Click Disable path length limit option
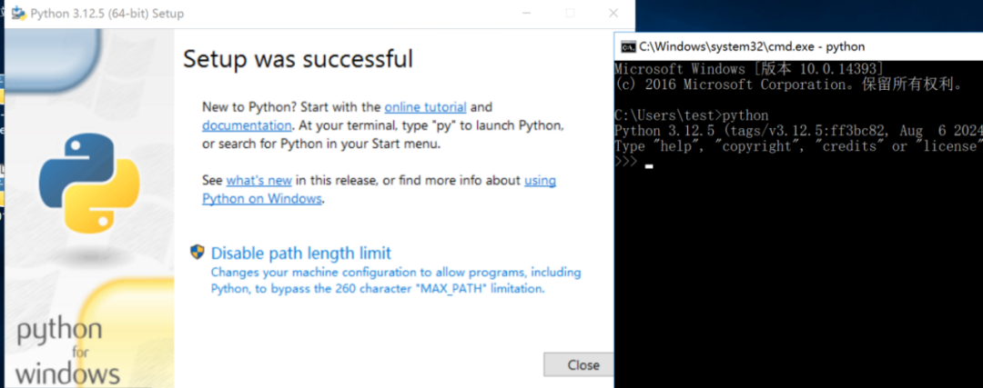 (x=301, y=253)
